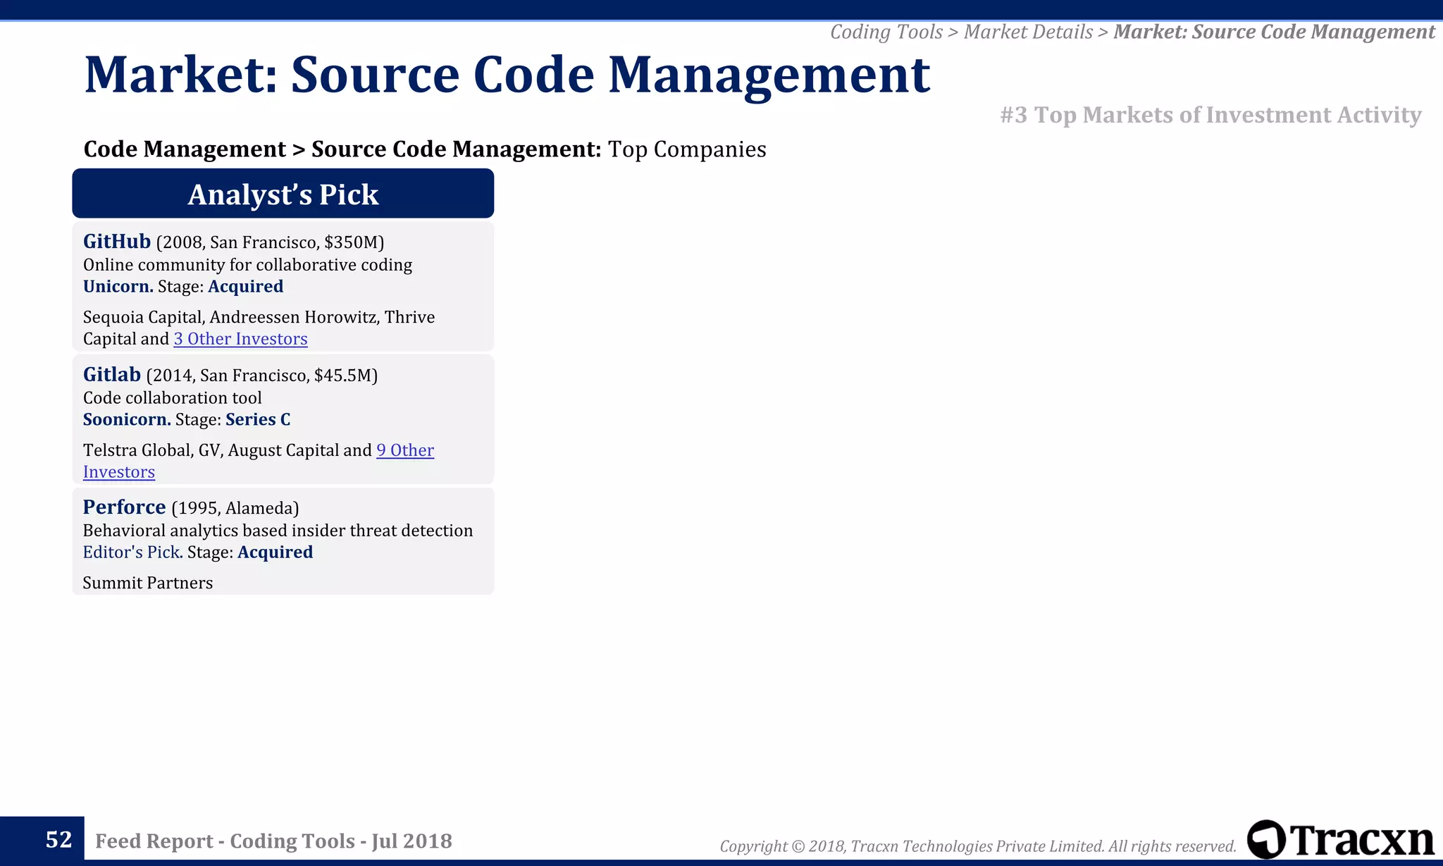Click GitHub's 'Acquired' stage value
Viewport: 1443px width, 866px height.
coord(245,287)
